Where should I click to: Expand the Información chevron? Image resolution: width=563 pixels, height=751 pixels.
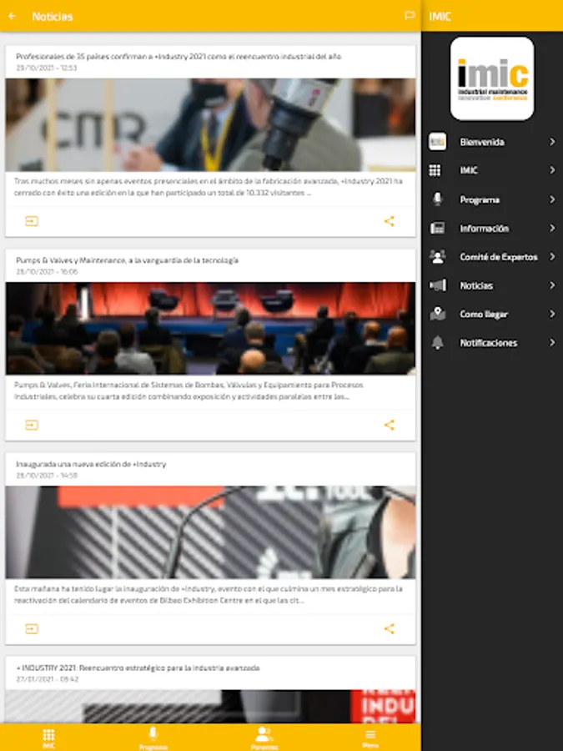(x=552, y=228)
